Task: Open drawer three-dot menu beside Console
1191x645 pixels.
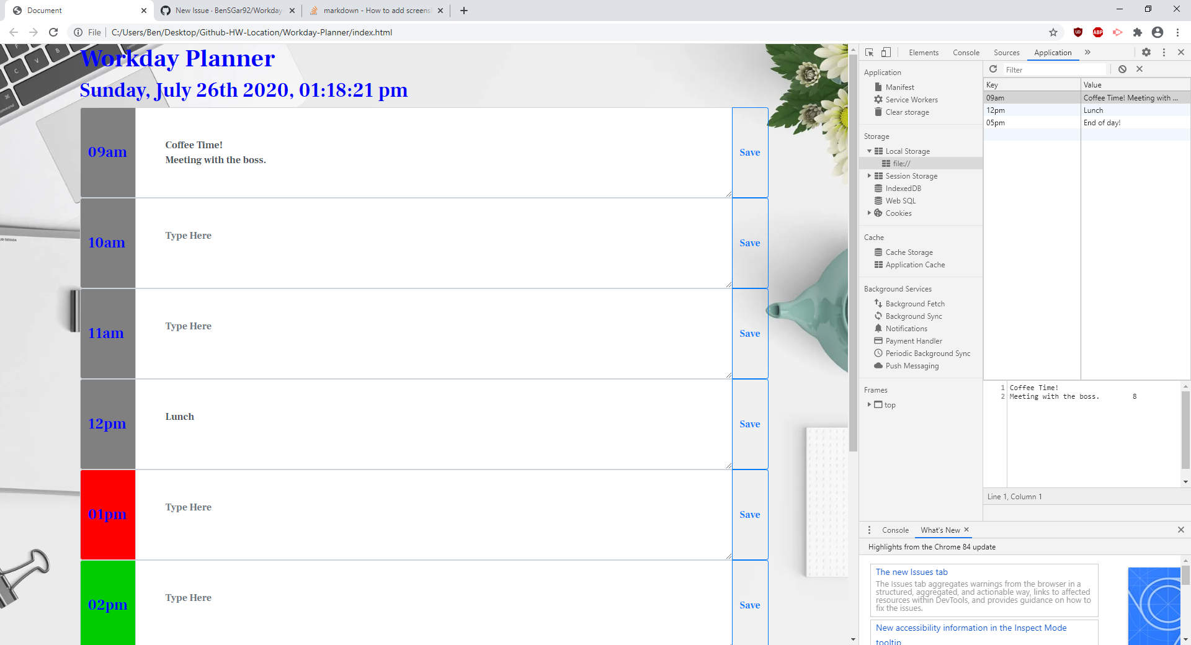Action: tap(869, 530)
